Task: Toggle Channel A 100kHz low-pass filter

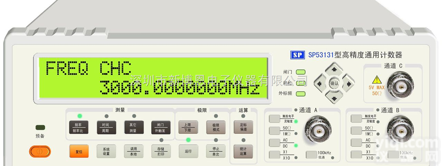Action: click(x=311, y=155)
